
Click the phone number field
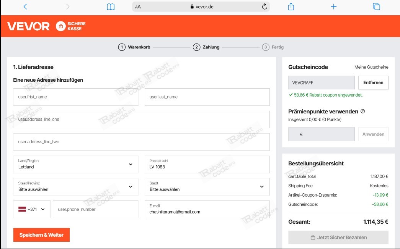click(x=96, y=209)
